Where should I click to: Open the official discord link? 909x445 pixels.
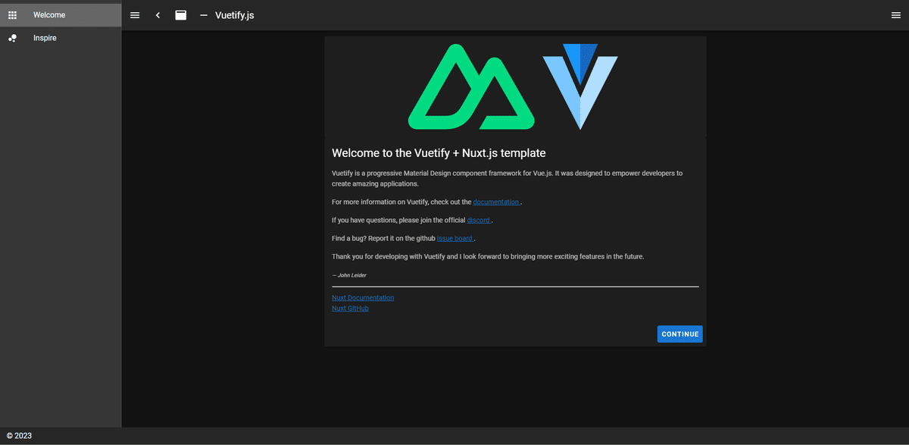(x=479, y=220)
